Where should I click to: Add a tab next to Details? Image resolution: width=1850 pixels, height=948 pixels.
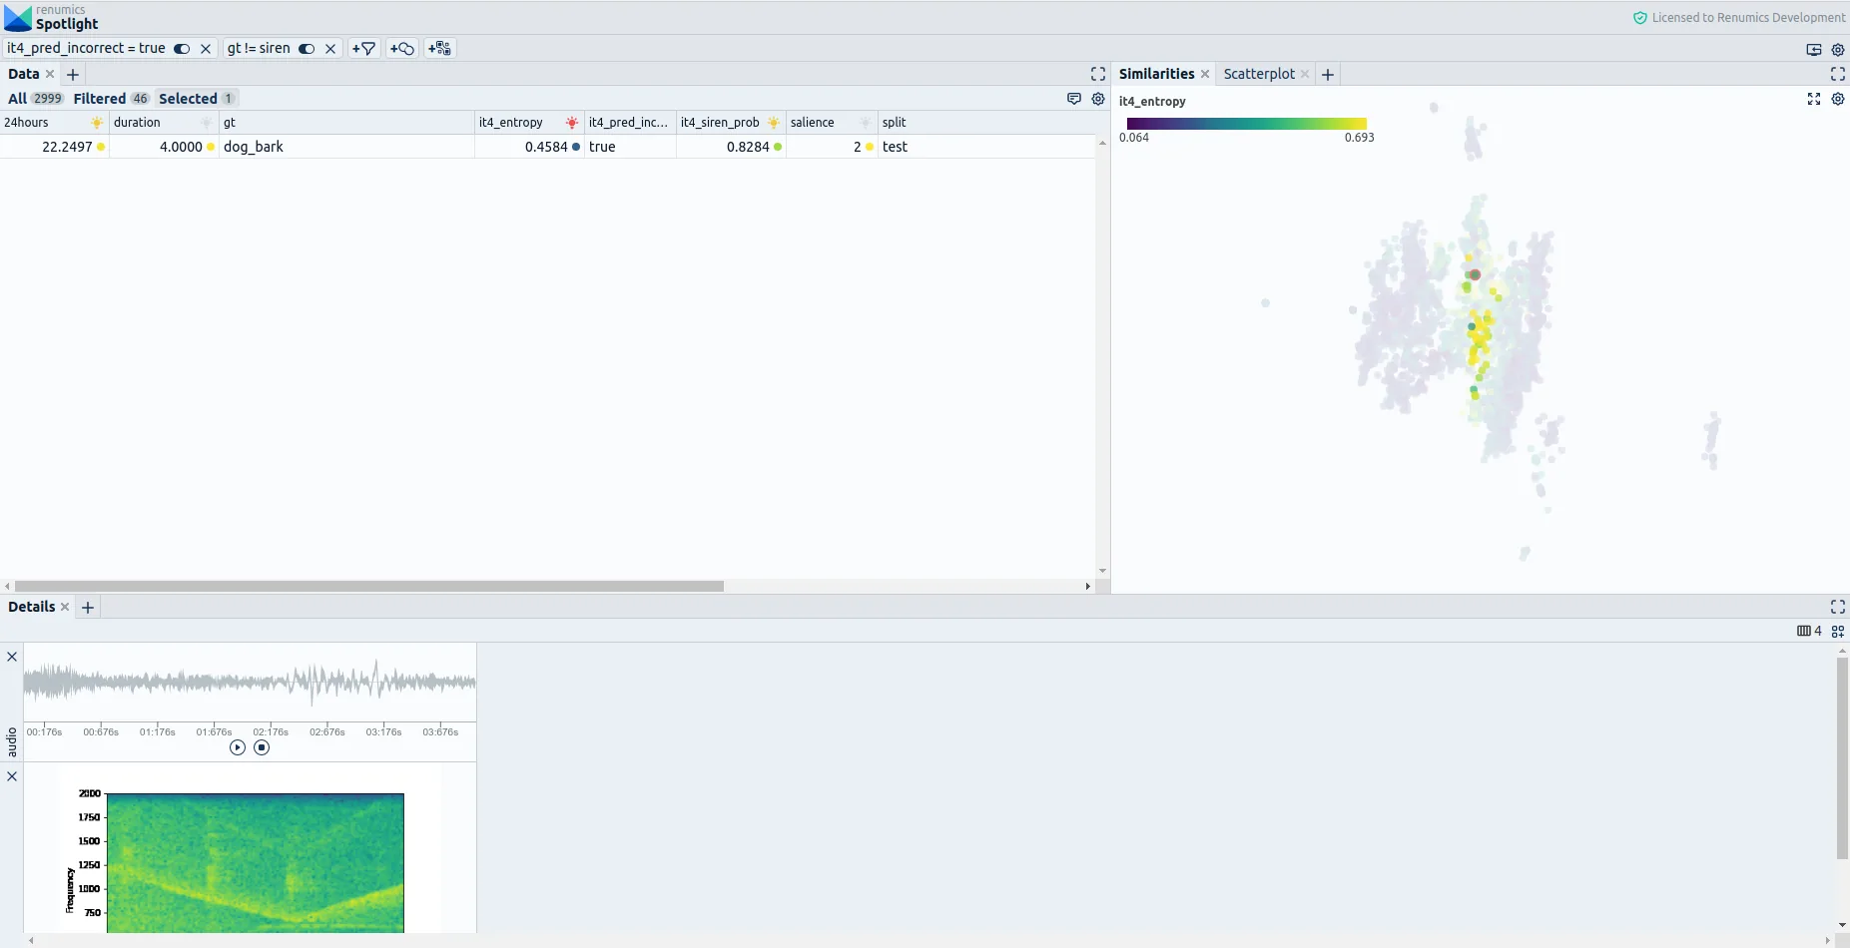click(x=88, y=608)
